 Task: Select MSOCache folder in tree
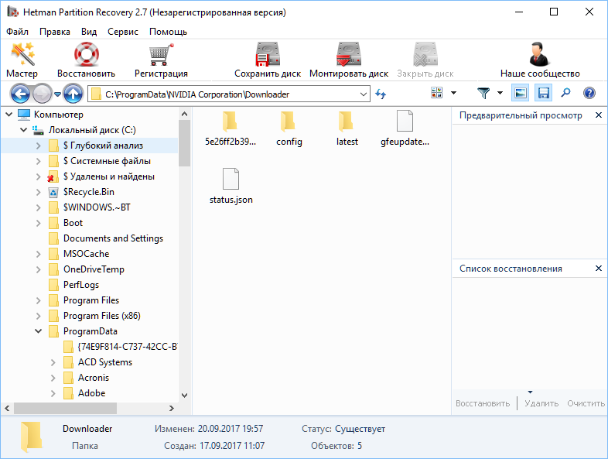(86, 254)
